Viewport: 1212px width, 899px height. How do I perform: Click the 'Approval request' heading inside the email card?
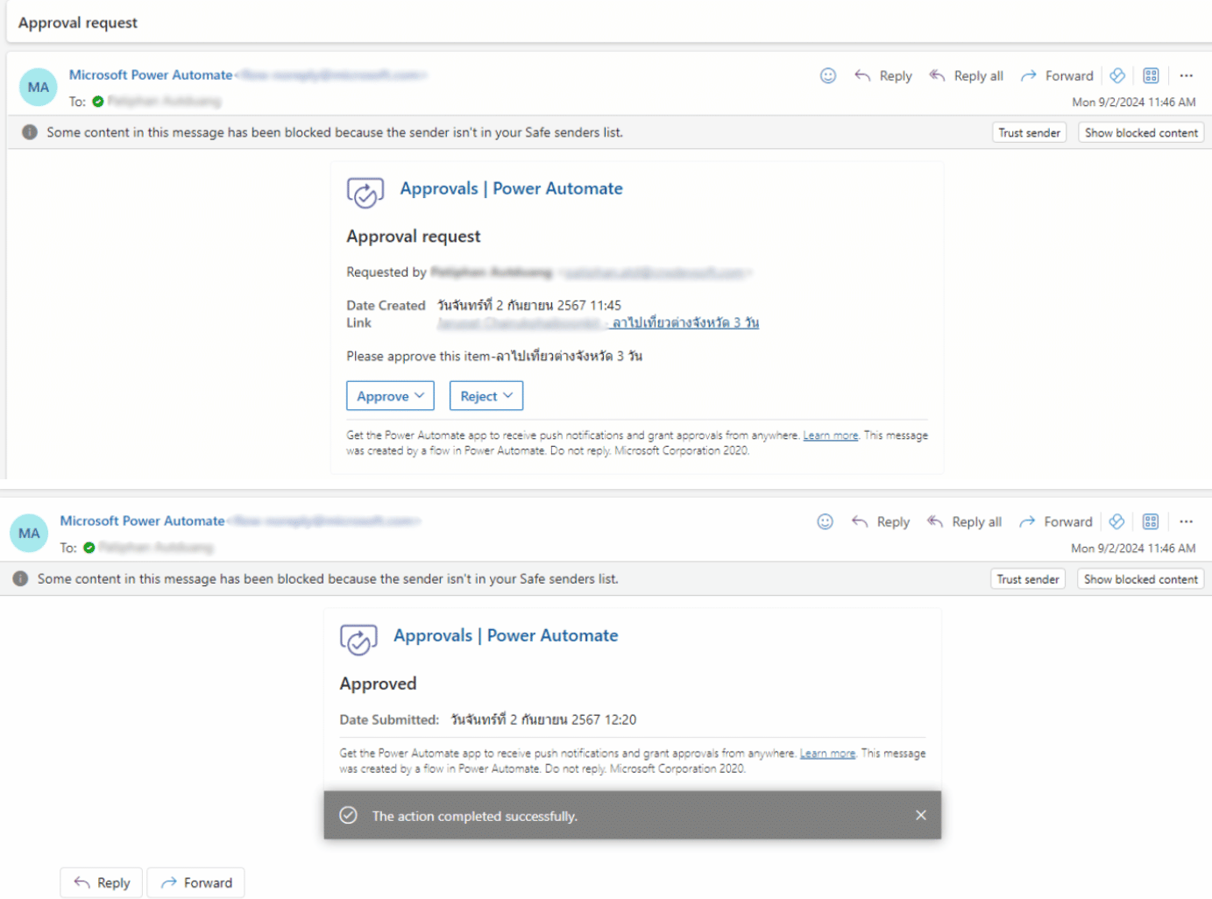tap(414, 237)
